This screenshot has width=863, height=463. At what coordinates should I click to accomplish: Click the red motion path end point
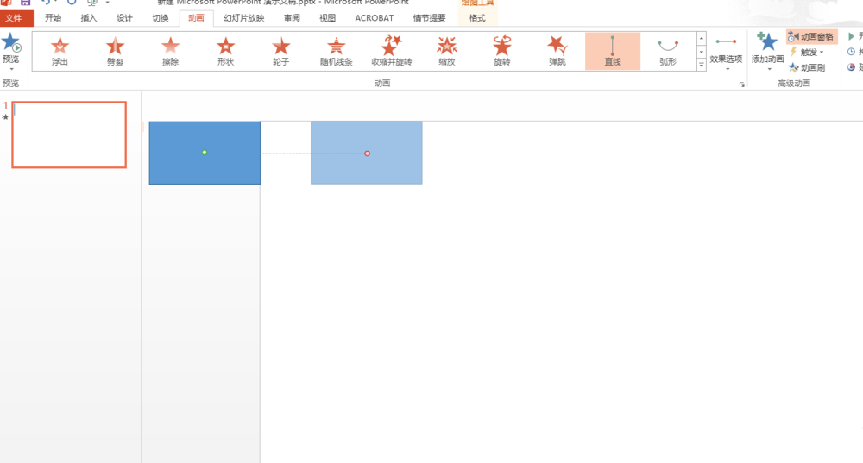367,153
